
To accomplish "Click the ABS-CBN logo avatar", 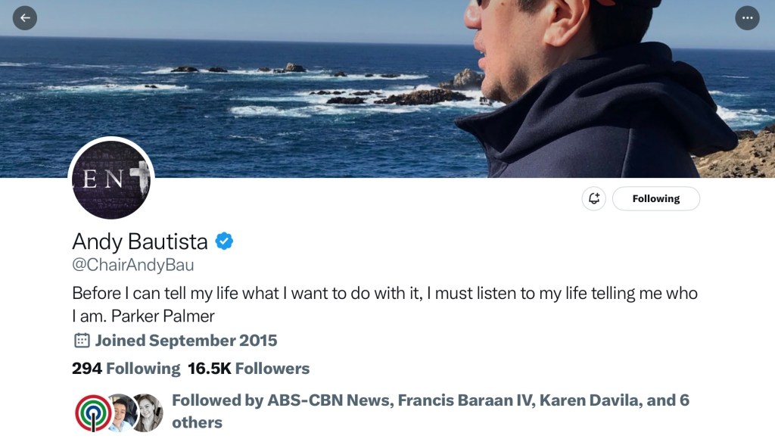I will pyautogui.click(x=93, y=413).
